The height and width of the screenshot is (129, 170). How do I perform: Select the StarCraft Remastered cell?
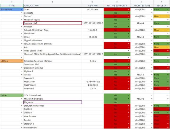pos(53,106)
